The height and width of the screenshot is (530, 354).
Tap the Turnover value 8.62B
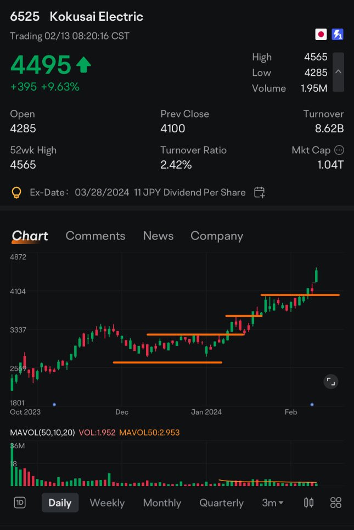tap(329, 129)
